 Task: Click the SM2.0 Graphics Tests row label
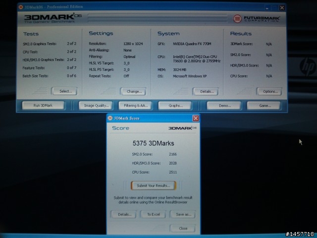click(40, 44)
